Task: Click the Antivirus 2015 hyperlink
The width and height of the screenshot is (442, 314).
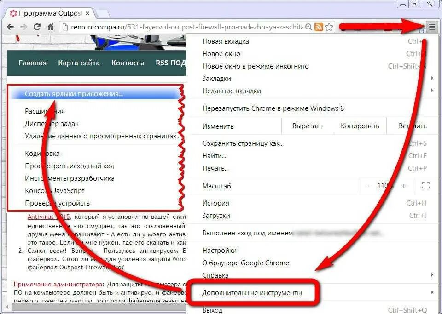Action: click(x=49, y=217)
